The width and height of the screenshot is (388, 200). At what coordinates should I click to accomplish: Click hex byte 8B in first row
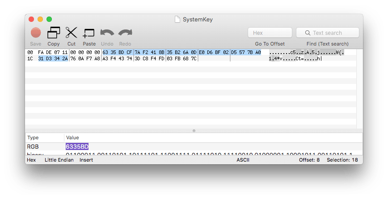(x=161, y=52)
